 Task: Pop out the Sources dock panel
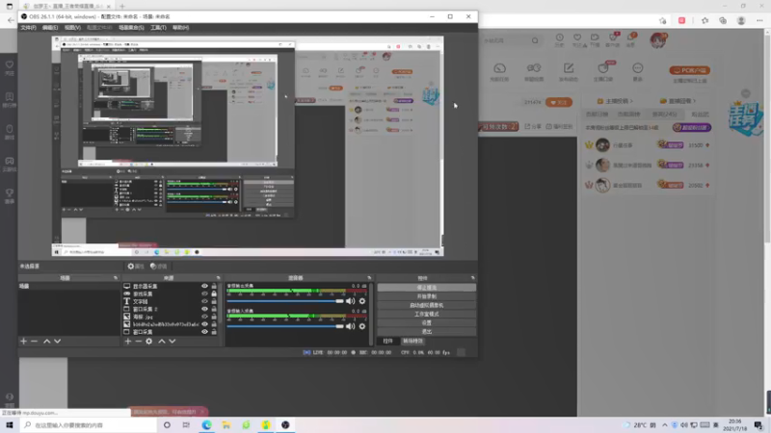(x=218, y=278)
